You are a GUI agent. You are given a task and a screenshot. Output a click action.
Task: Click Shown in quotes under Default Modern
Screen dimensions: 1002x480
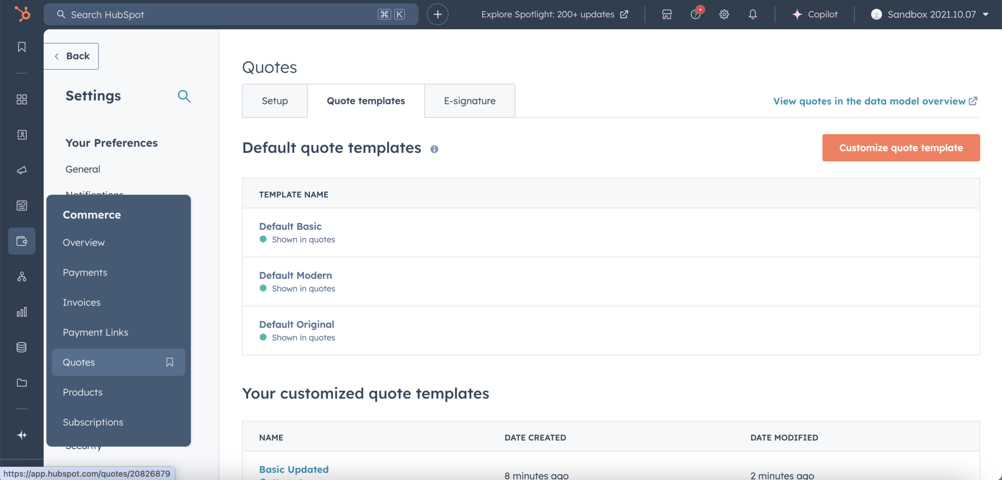pyautogui.click(x=303, y=289)
